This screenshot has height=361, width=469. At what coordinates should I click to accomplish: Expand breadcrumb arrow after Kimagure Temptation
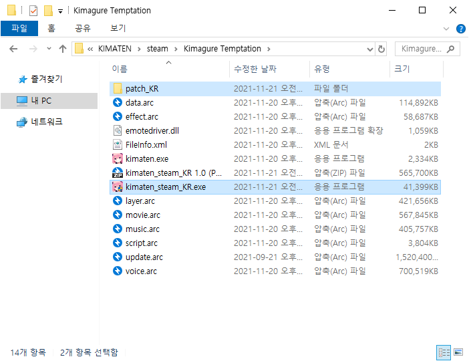coord(269,49)
